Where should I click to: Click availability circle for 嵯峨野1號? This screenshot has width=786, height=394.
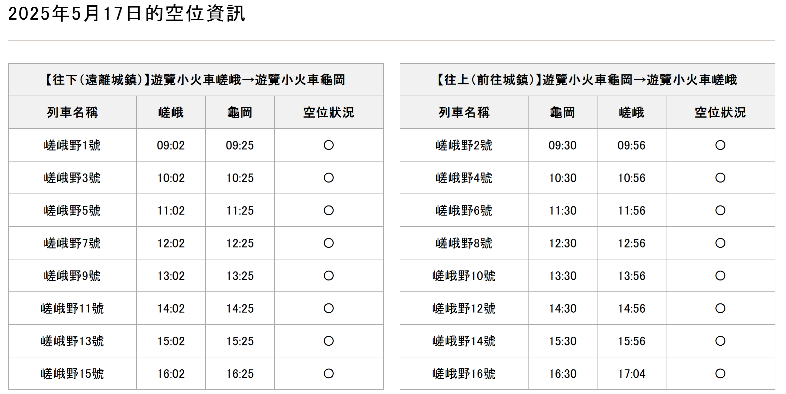[328, 145]
